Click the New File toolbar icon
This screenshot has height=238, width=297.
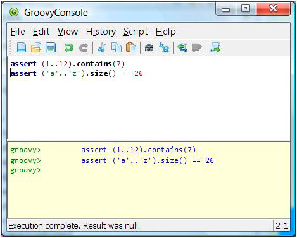coord(22,47)
